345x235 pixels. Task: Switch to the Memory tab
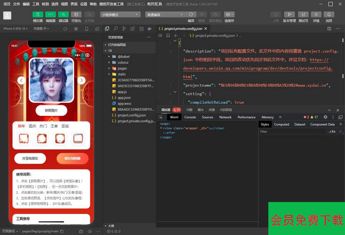click(268, 117)
